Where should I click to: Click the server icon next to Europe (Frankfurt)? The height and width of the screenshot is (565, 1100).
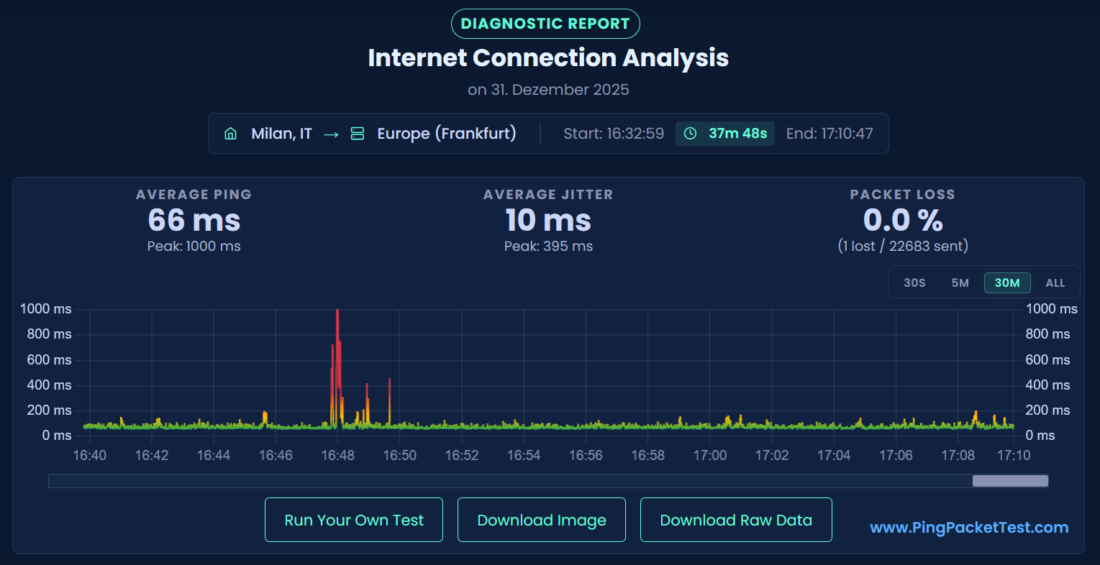coord(358,133)
